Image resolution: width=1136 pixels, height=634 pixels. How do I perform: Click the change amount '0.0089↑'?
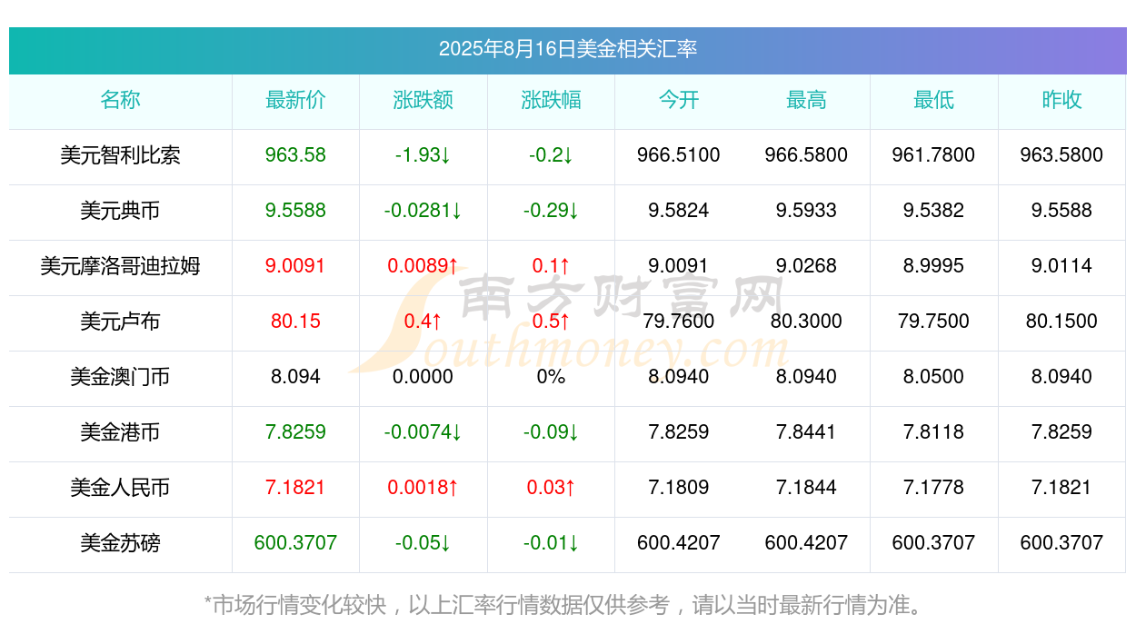point(424,266)
